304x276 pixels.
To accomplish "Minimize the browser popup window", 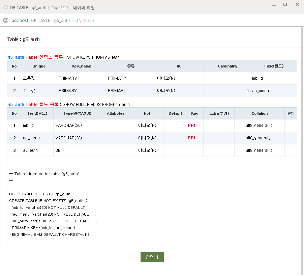I will 273,5.
